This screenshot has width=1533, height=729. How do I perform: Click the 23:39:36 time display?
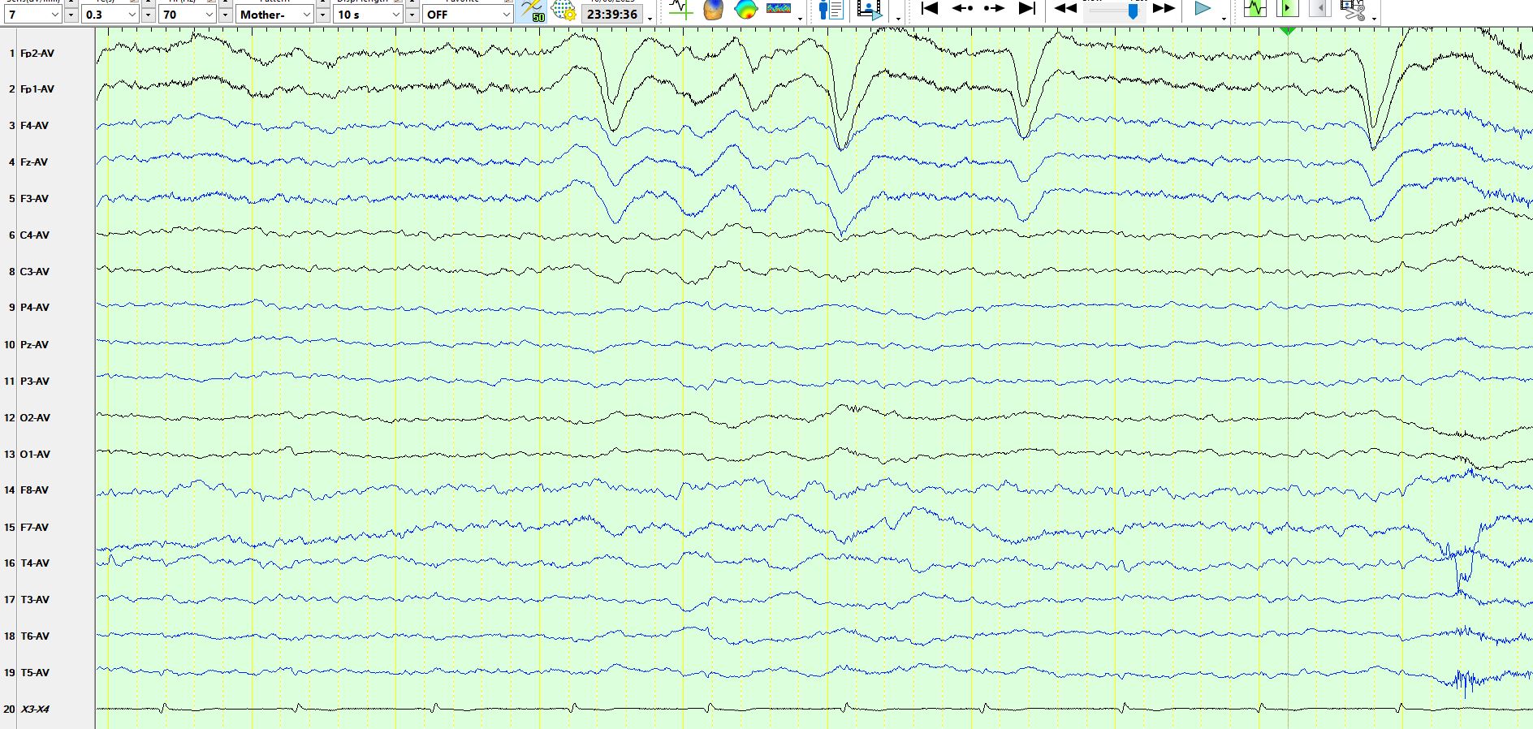611,15
